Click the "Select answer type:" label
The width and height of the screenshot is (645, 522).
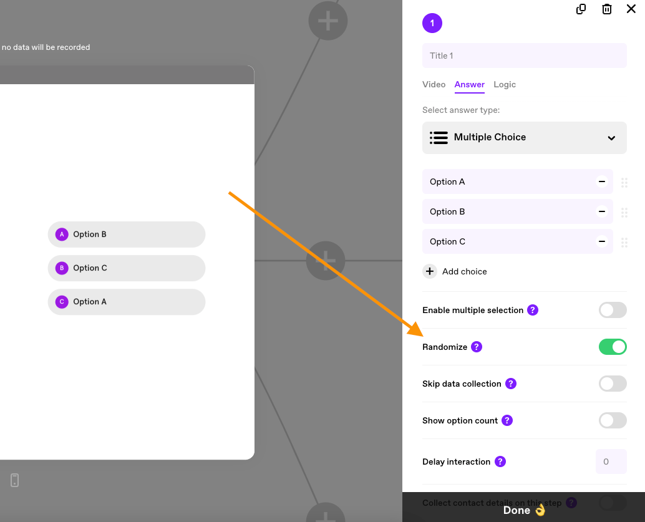tap(461, 110)
